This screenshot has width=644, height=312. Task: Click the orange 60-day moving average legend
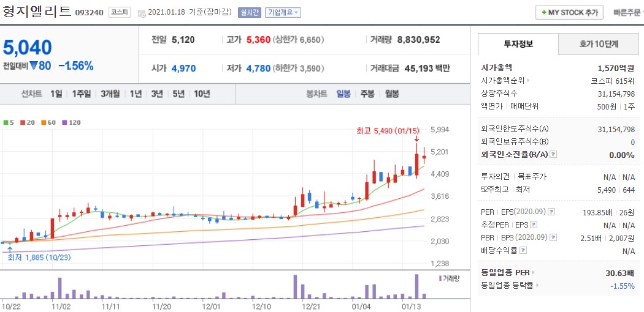point(48,122)
